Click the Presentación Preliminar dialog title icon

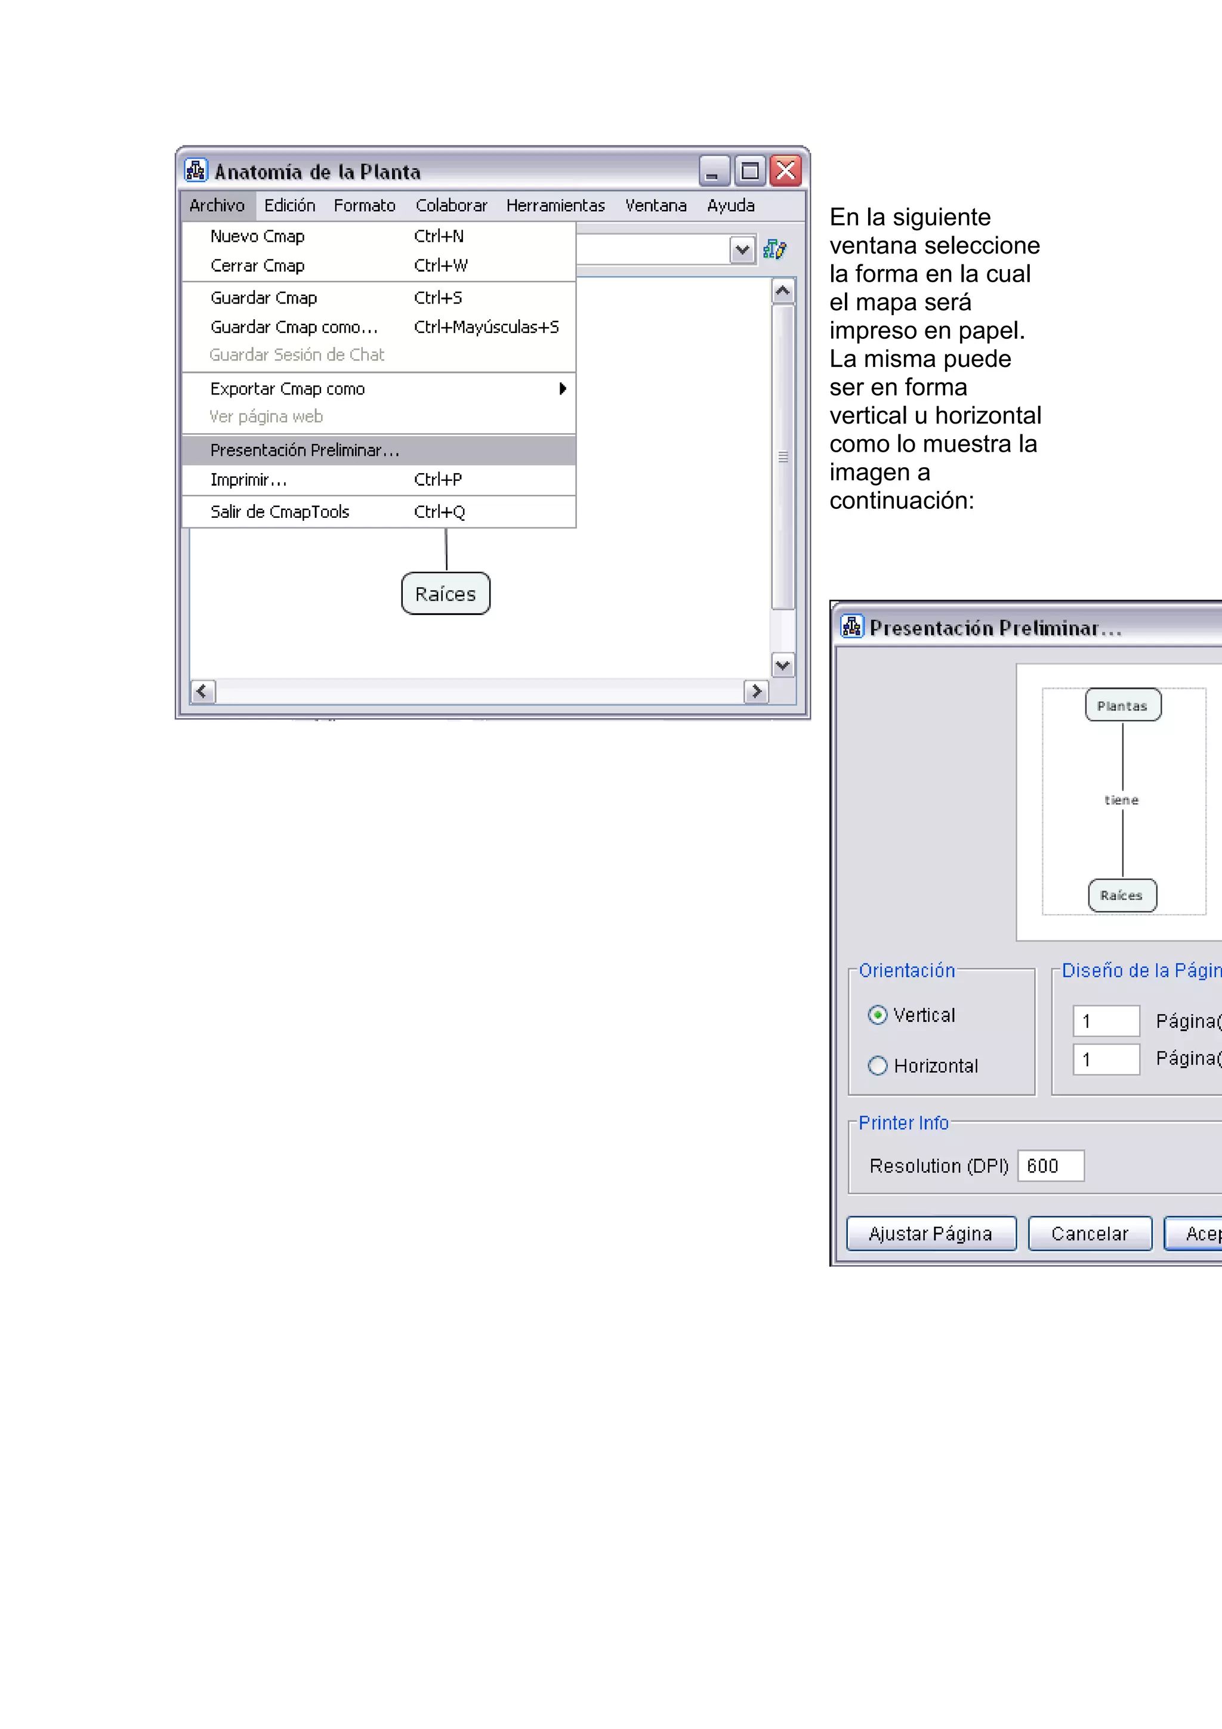click(851, 626)
